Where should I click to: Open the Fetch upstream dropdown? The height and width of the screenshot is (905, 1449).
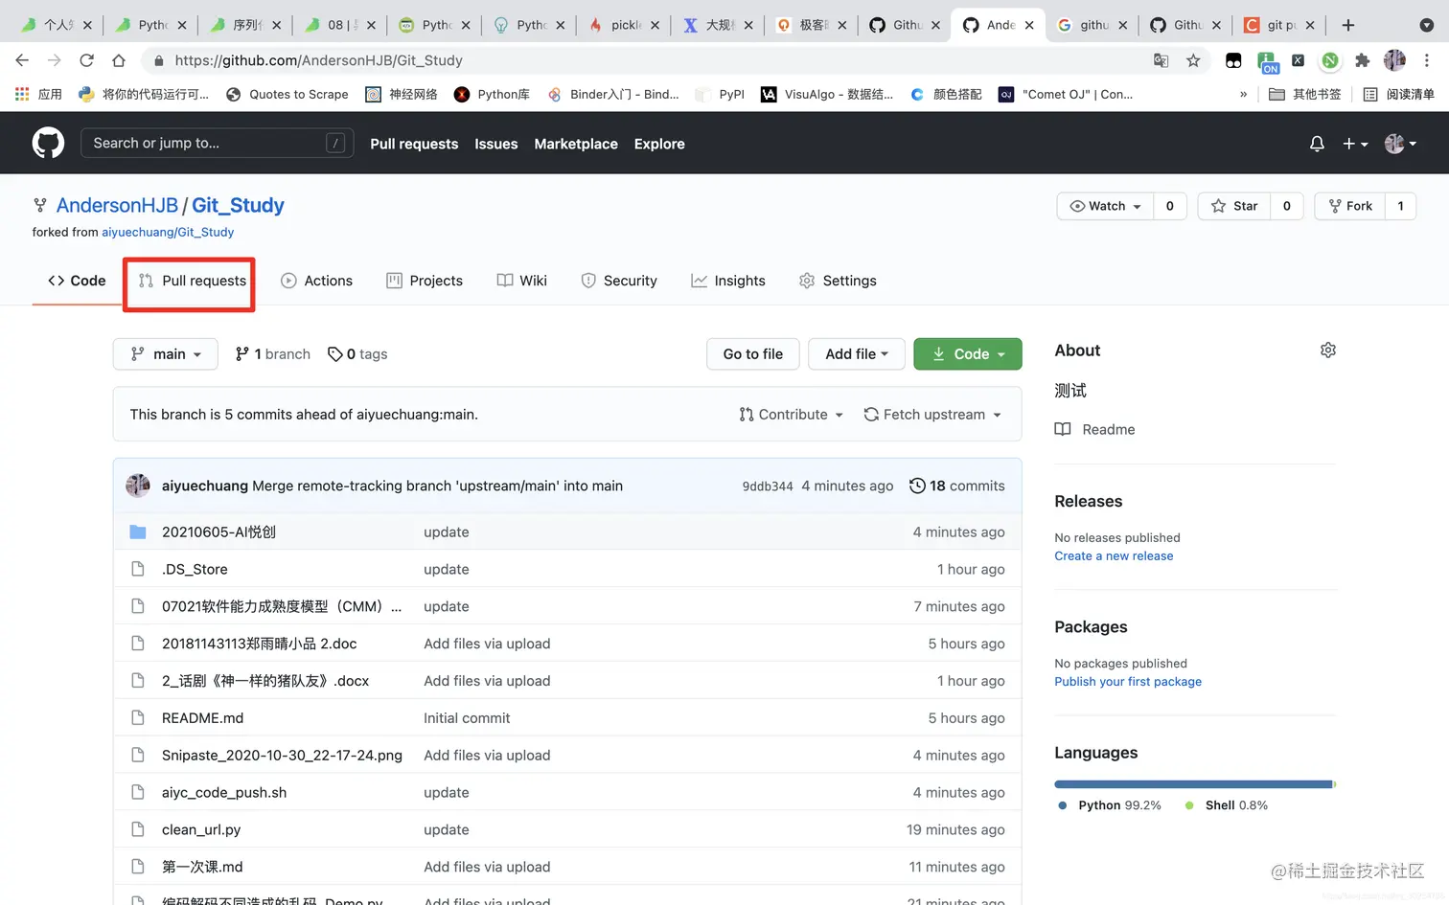pos(932,415)
